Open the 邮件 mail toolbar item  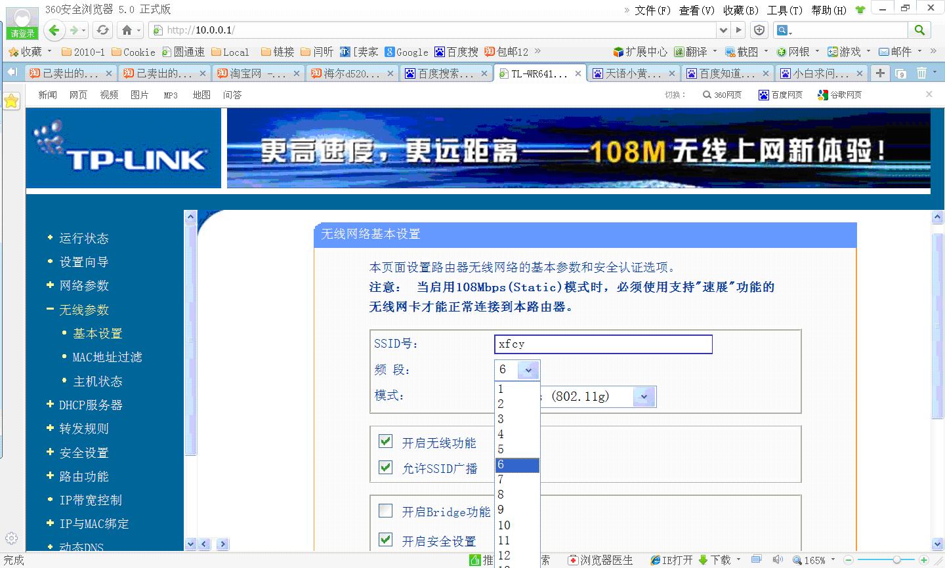pyautogui.click(x=896, y=52)
